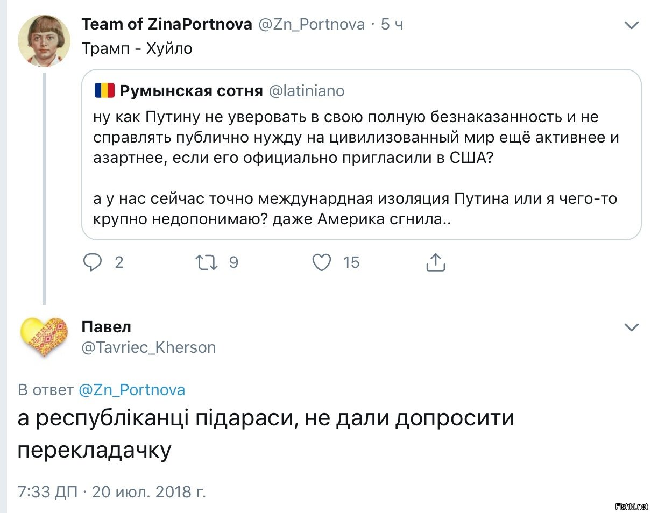Click the Romanian flag icon in the quoted tweet
Screen dimensions: 651x513
104,91
